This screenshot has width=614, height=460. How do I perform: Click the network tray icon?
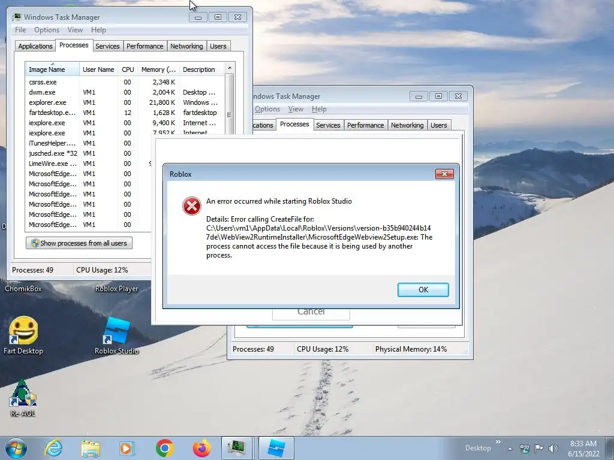[524, 449]
